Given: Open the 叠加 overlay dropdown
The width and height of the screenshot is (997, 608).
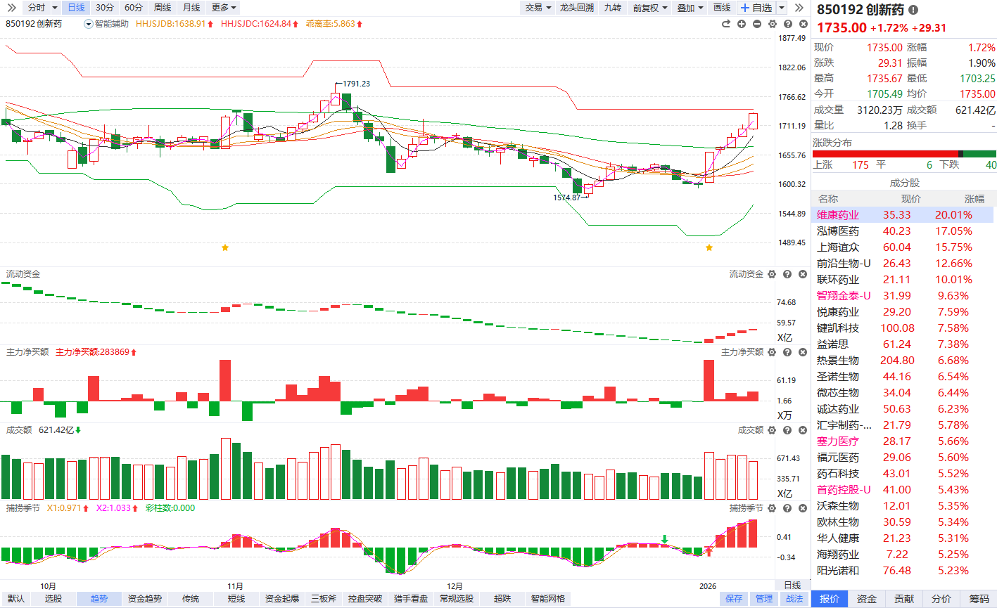Looking at the screenshot, I should coord(690,8).
